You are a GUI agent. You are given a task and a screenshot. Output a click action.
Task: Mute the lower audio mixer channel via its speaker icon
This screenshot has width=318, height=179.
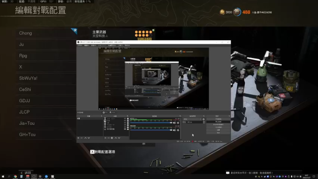(175, 130)
